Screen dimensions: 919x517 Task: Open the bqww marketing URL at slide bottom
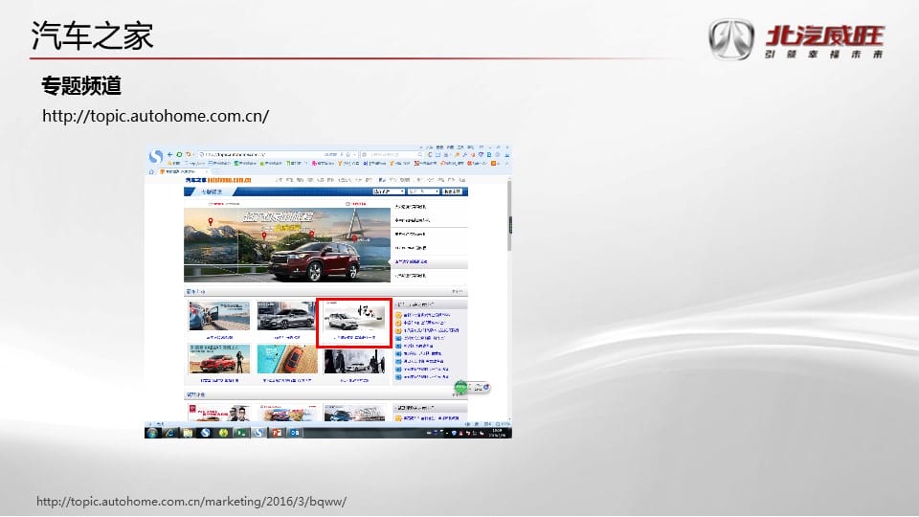(191, 502)
